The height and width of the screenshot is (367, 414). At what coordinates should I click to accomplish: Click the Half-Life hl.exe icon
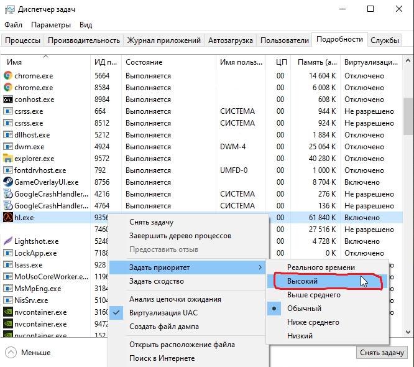click(x=8, y=218)
